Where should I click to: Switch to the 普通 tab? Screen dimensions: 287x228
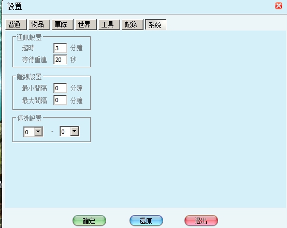[x=16, y=24]
